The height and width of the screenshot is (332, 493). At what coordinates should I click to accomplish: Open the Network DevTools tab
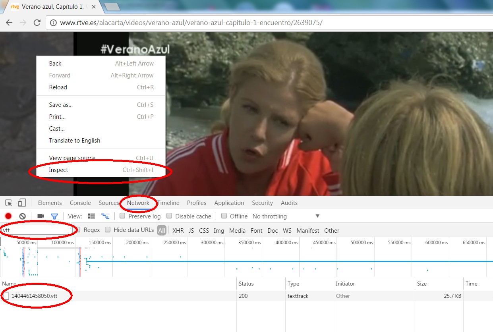tap(138, 203)
